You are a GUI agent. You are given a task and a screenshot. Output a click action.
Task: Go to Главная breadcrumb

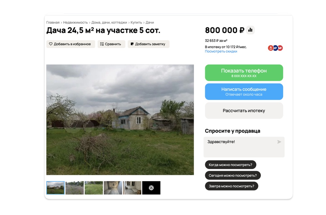pos(53,22)
